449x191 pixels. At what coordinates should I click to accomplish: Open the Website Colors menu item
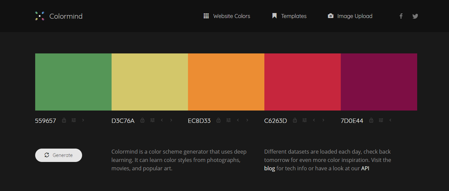pos(227,16)
